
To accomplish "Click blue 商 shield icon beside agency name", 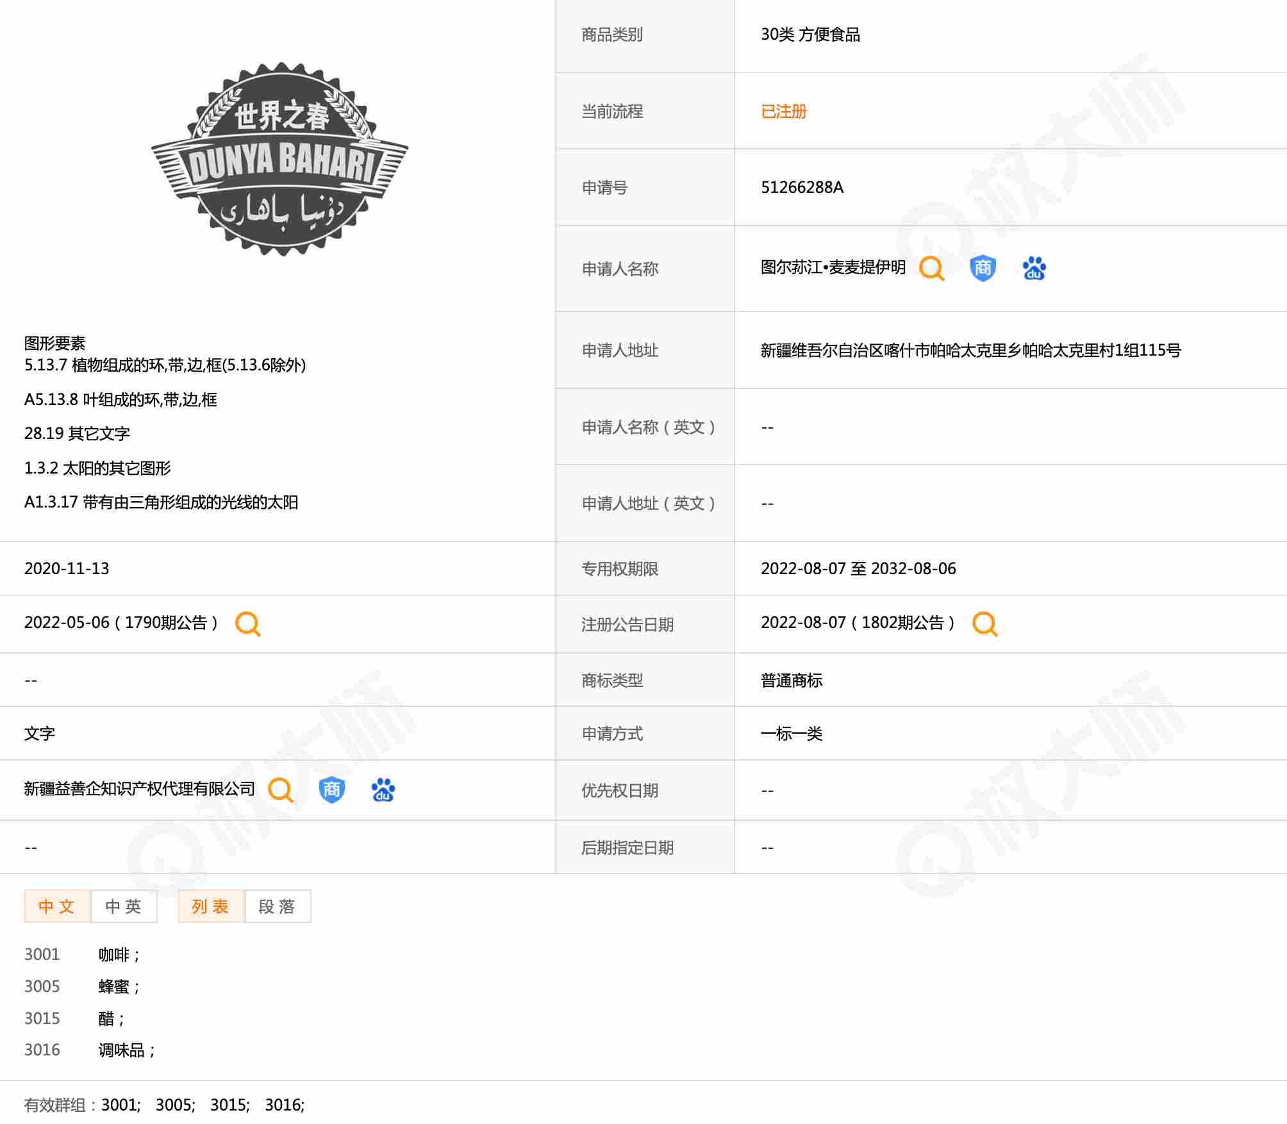I will 331,789.
